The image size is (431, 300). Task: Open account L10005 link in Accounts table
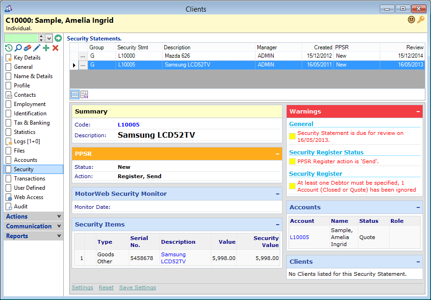[299, 237]
